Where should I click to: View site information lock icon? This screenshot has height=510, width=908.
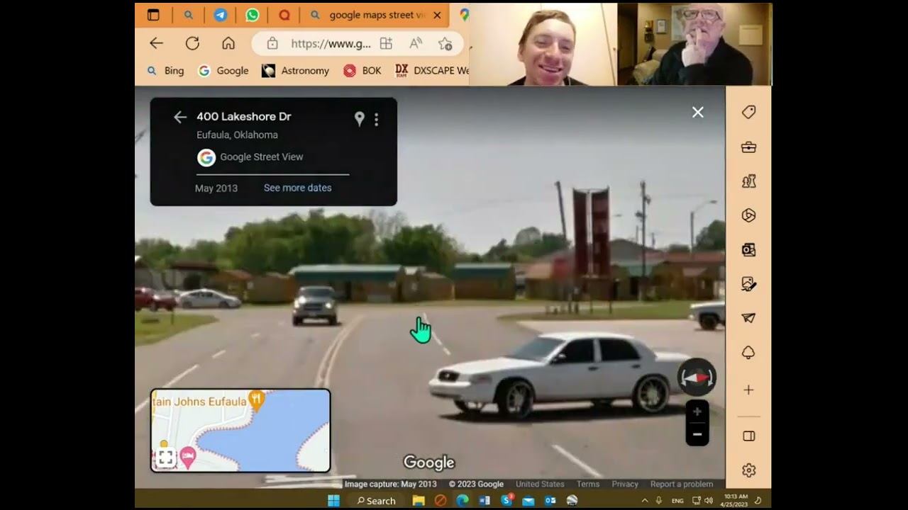[x=272, y=43]
